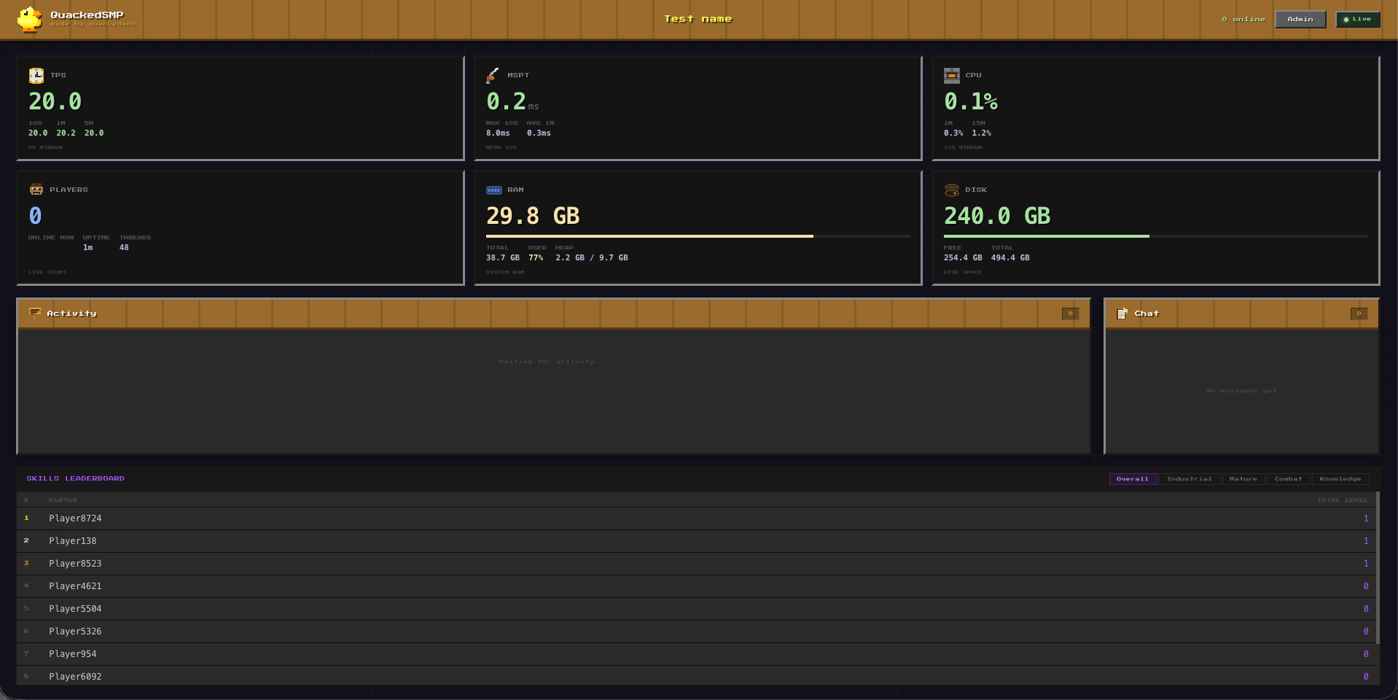This screenshot has width=1398, height=700.
Task: Click the Players head icon
Action: 36,190
